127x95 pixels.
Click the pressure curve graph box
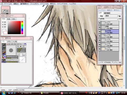(22, 60)
